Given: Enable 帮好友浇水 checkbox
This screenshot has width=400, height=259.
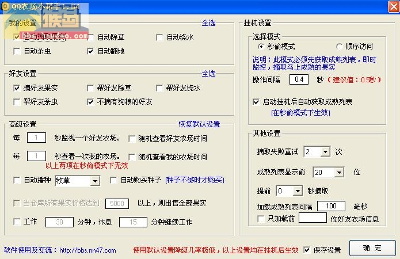Looking at the screenshot, I should tap(159, 88).
